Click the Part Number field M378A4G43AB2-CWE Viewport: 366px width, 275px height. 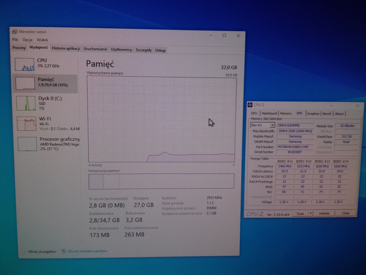click(295, 147)
